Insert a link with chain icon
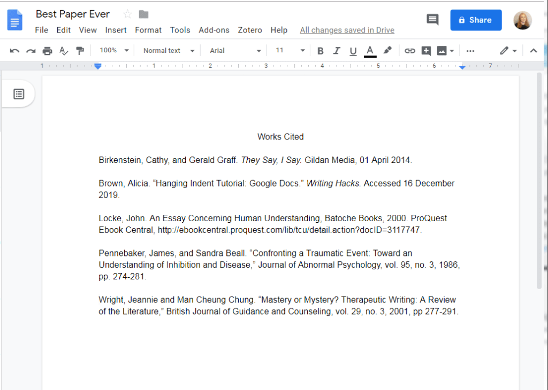 (x=409, y=51)
